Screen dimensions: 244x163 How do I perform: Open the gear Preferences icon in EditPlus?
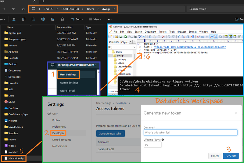tap(220, 37)
